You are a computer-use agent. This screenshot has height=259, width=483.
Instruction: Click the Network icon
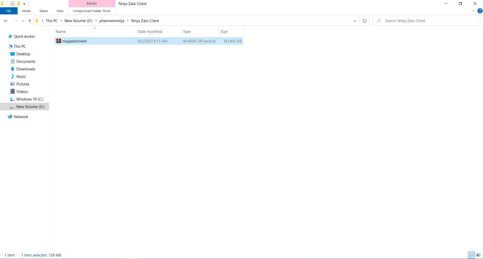point(10,117)
